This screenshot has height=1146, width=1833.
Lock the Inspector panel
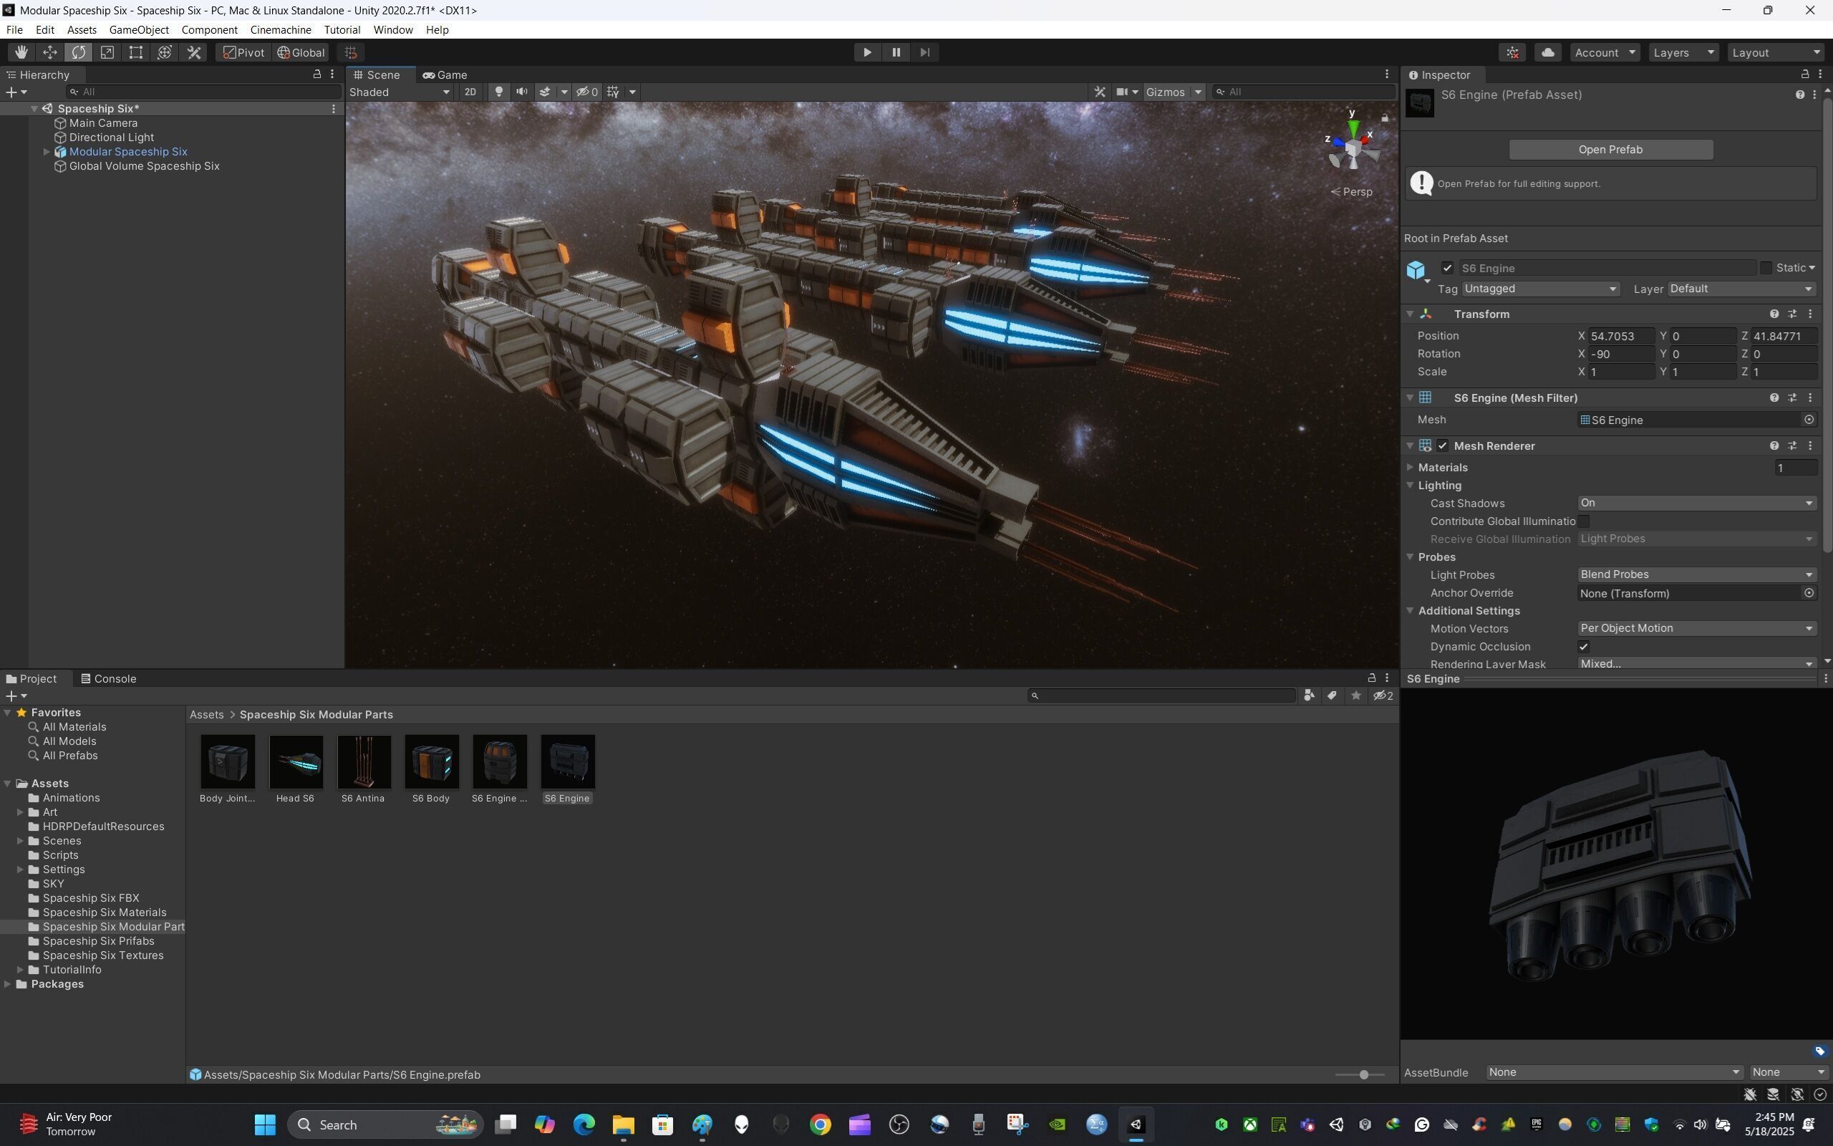tap(1805, 74)
